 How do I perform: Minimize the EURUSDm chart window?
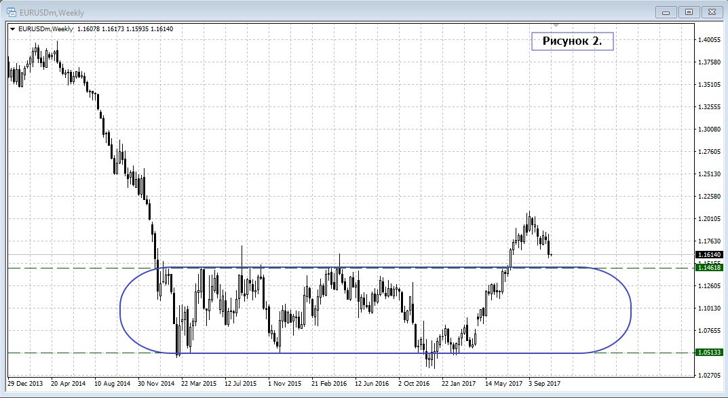(668, 12)
